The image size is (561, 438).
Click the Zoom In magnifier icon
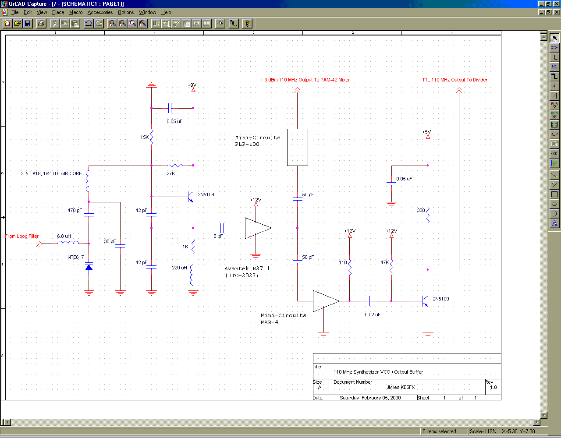pos(112,23)
